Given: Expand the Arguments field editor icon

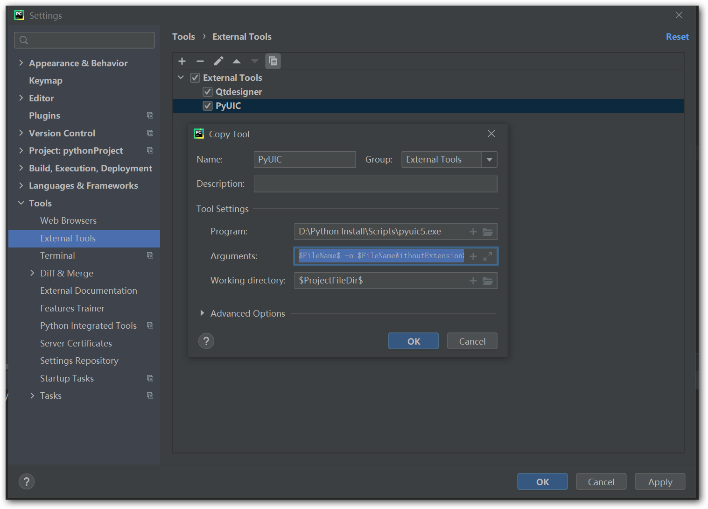Looking at the screenshot, I should [488, 256].
